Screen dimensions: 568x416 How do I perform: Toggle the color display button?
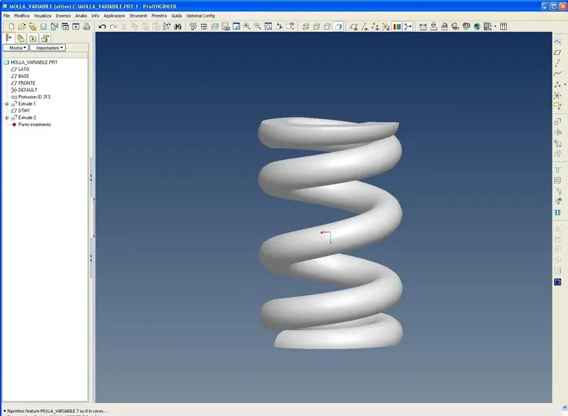397,27
